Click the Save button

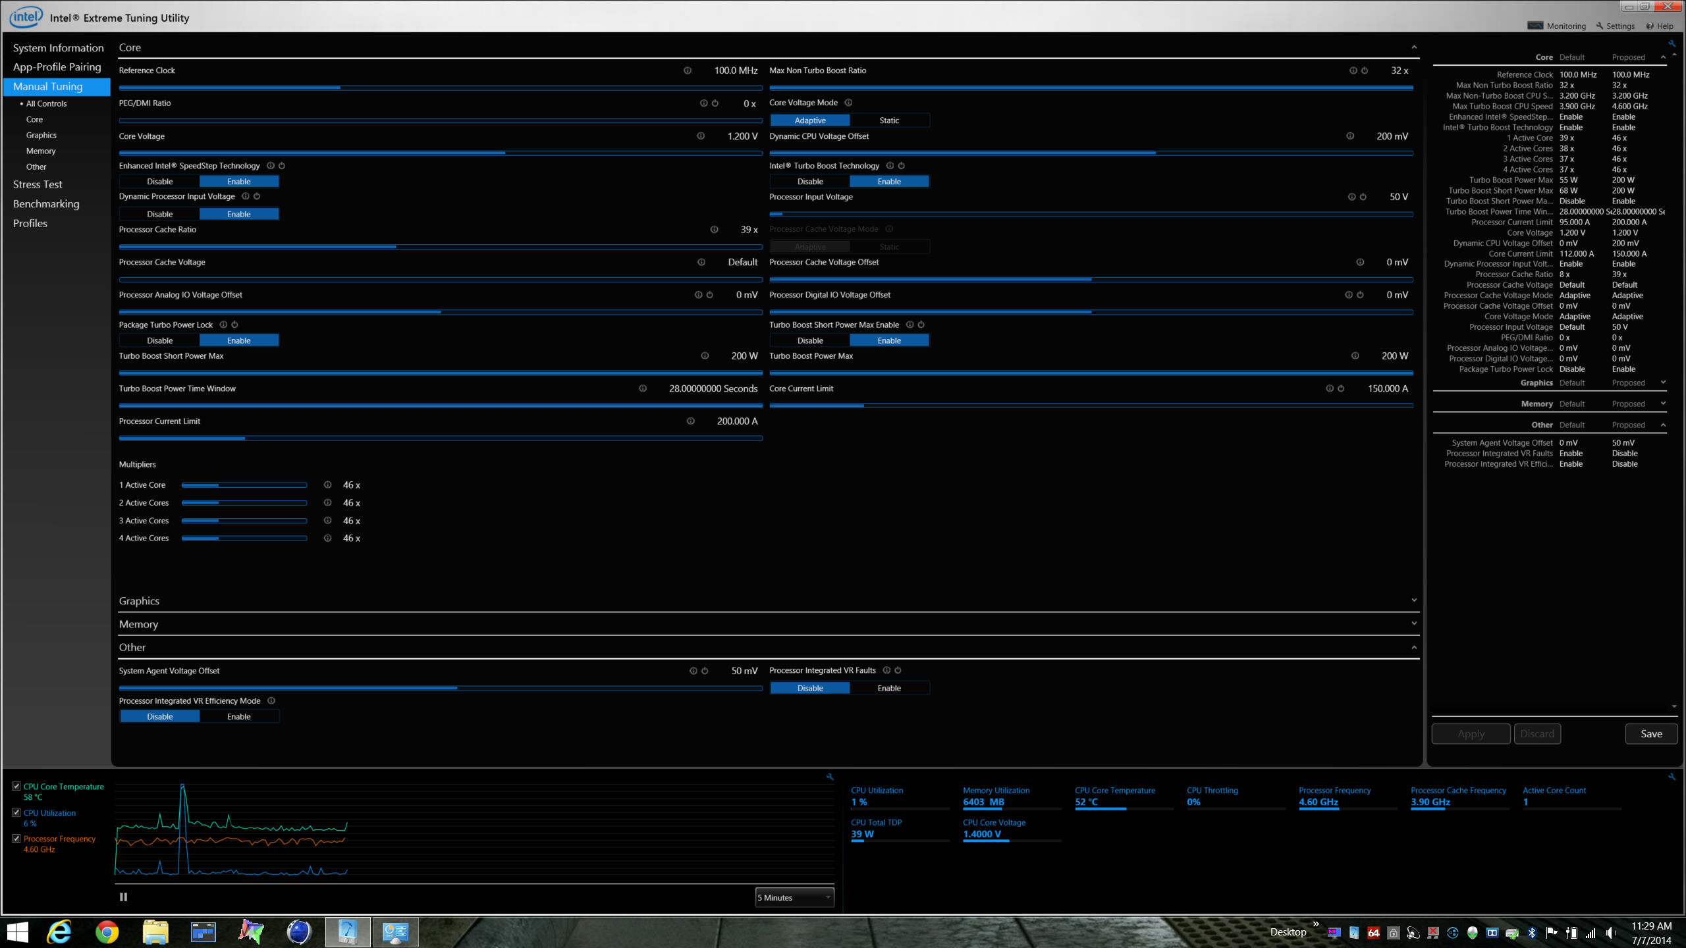1650,734
